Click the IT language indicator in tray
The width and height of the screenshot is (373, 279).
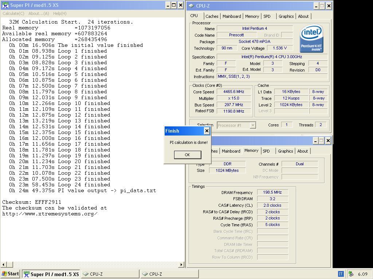pyautogui.click(x=341, y=274)
